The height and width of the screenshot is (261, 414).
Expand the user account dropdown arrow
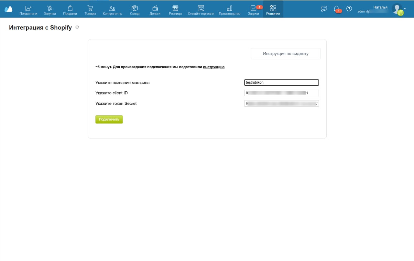pyautogui.click(x=405, y=8)
